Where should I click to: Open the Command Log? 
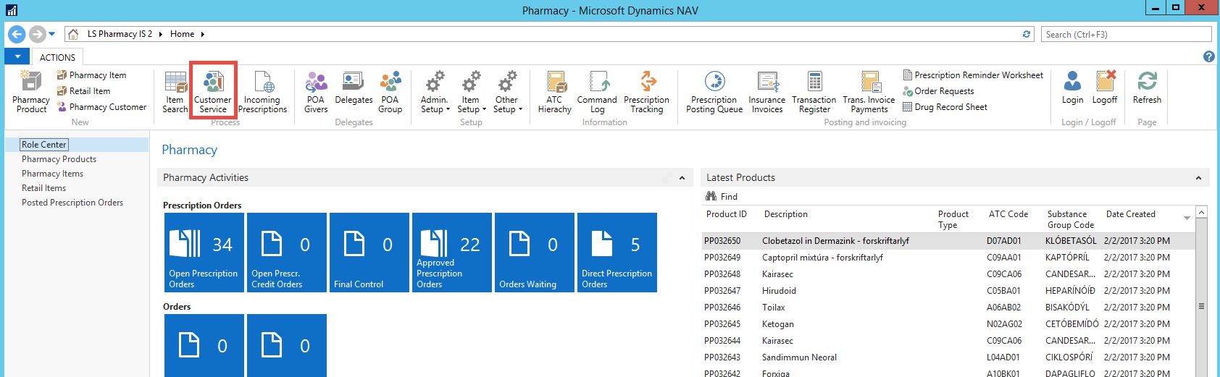point(597,92)
